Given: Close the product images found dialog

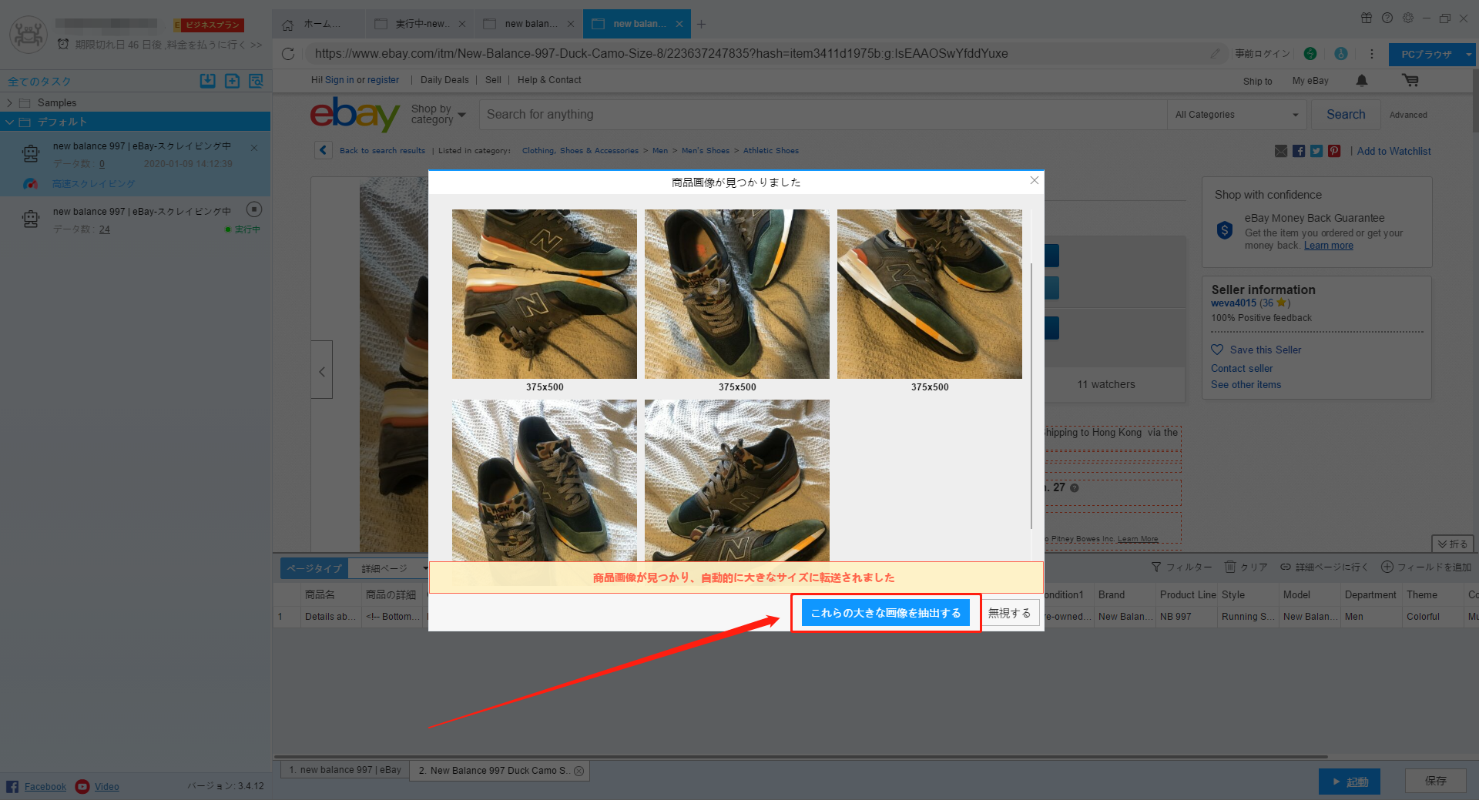Looking at the screenshot, I should click(1035, 180).
